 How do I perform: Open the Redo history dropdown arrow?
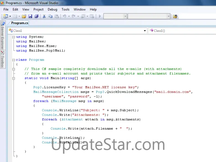point(78,16)
